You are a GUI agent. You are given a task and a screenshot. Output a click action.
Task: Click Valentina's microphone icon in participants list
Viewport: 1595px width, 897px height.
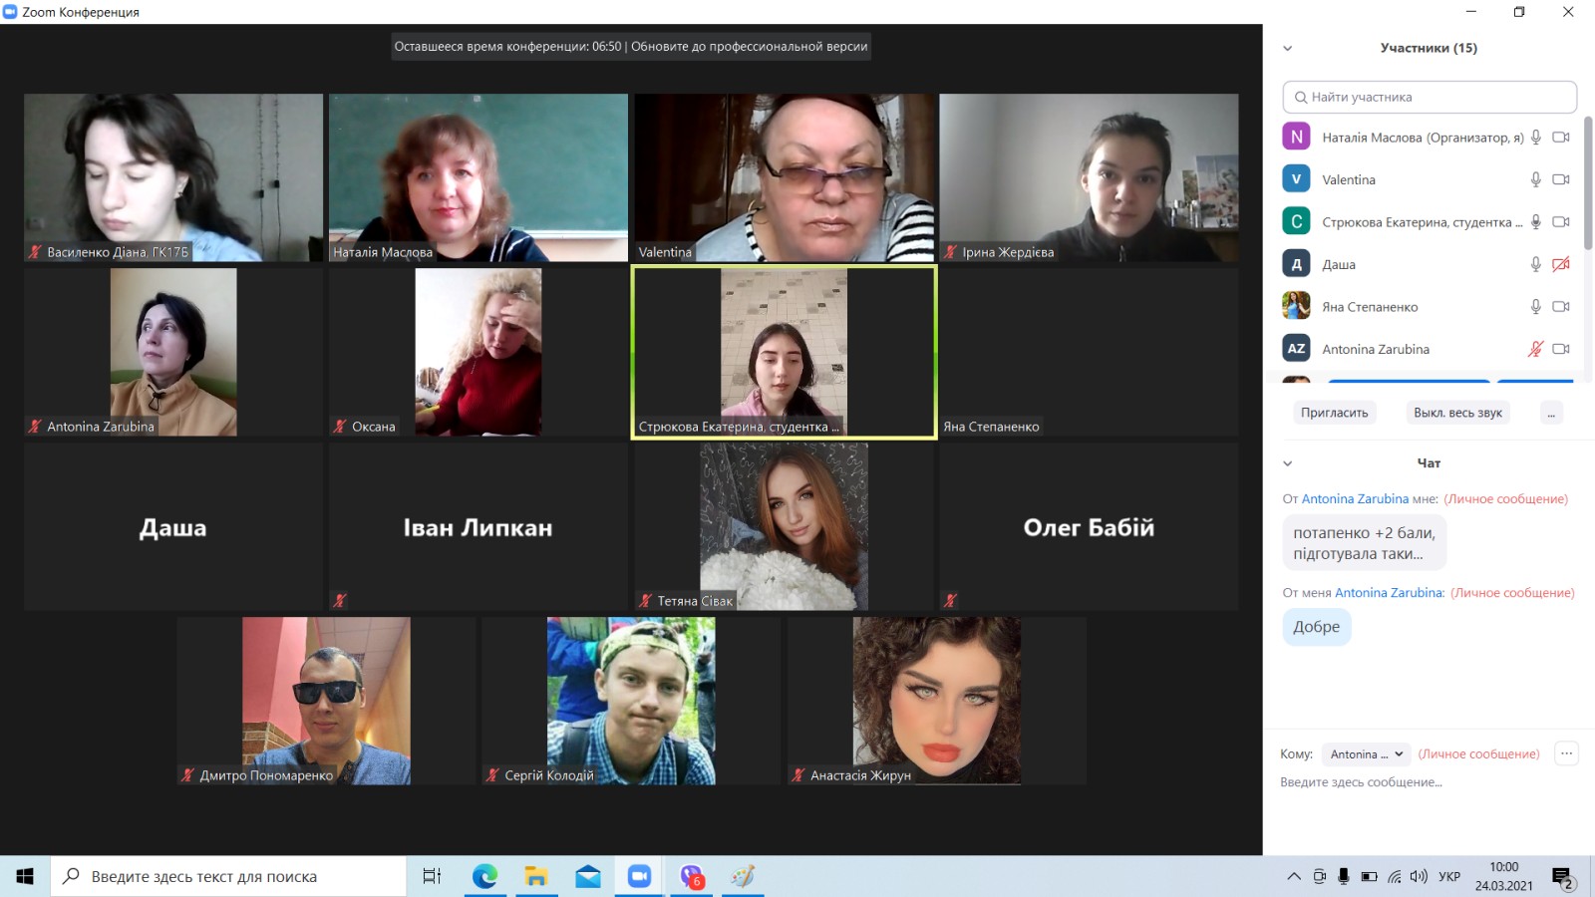[1535, 179]
